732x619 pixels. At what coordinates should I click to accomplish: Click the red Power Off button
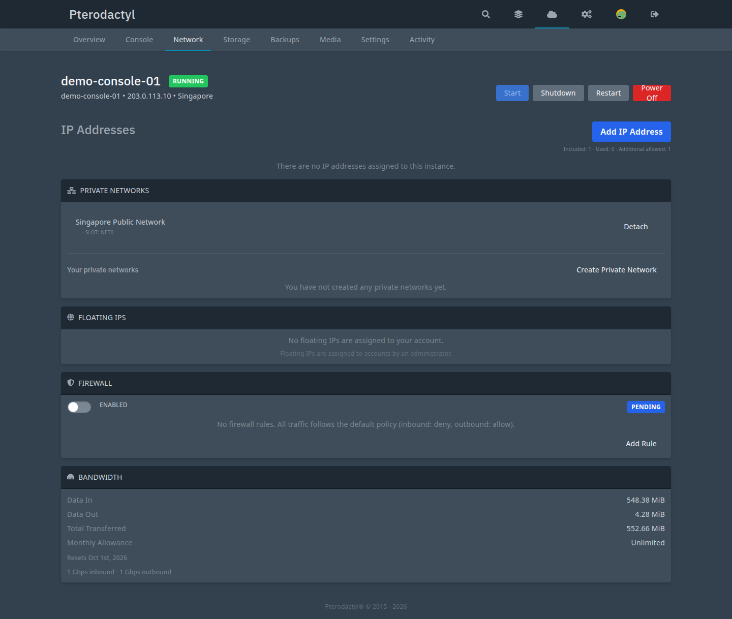click(652, 93)
